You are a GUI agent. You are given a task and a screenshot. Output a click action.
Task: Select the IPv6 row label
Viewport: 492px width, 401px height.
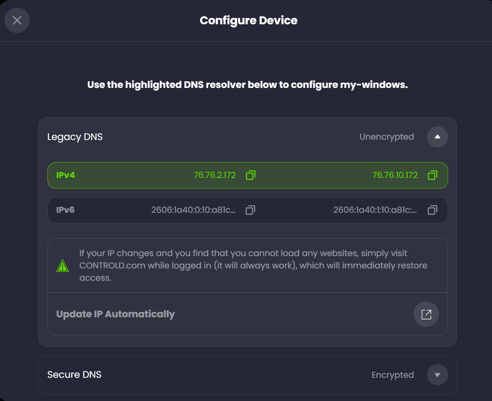[x=65, y=210]
